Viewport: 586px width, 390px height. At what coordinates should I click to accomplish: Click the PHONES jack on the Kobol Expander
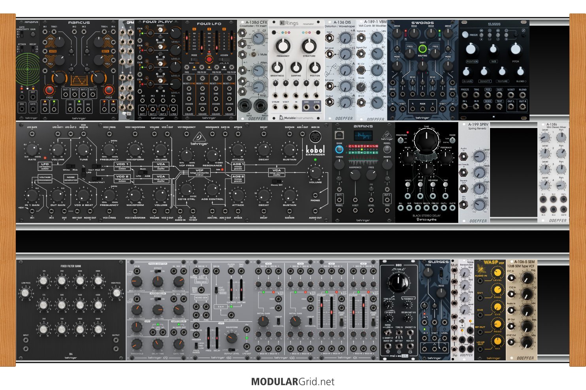[315, 195]
